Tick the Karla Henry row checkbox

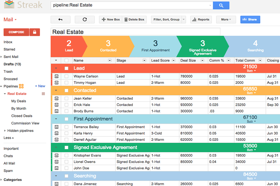pos(66,133)
